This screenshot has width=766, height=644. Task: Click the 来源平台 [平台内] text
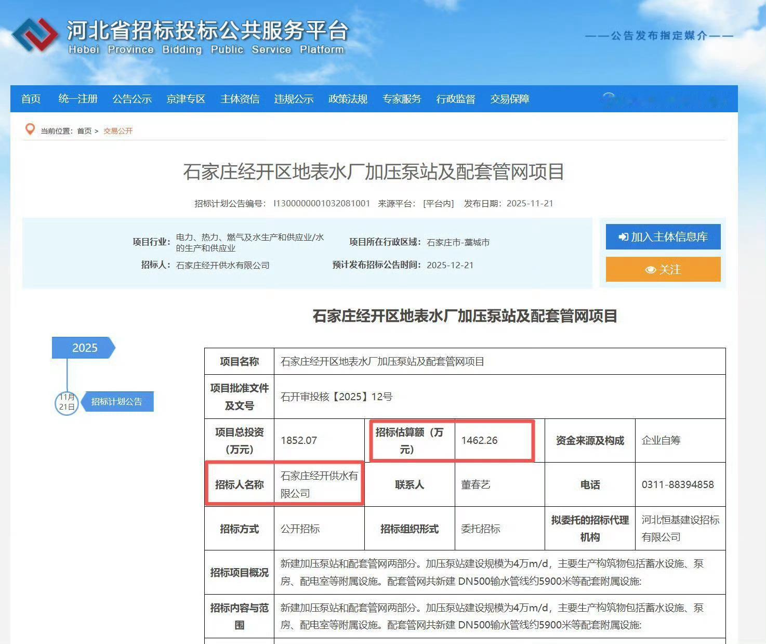point(416,203)
